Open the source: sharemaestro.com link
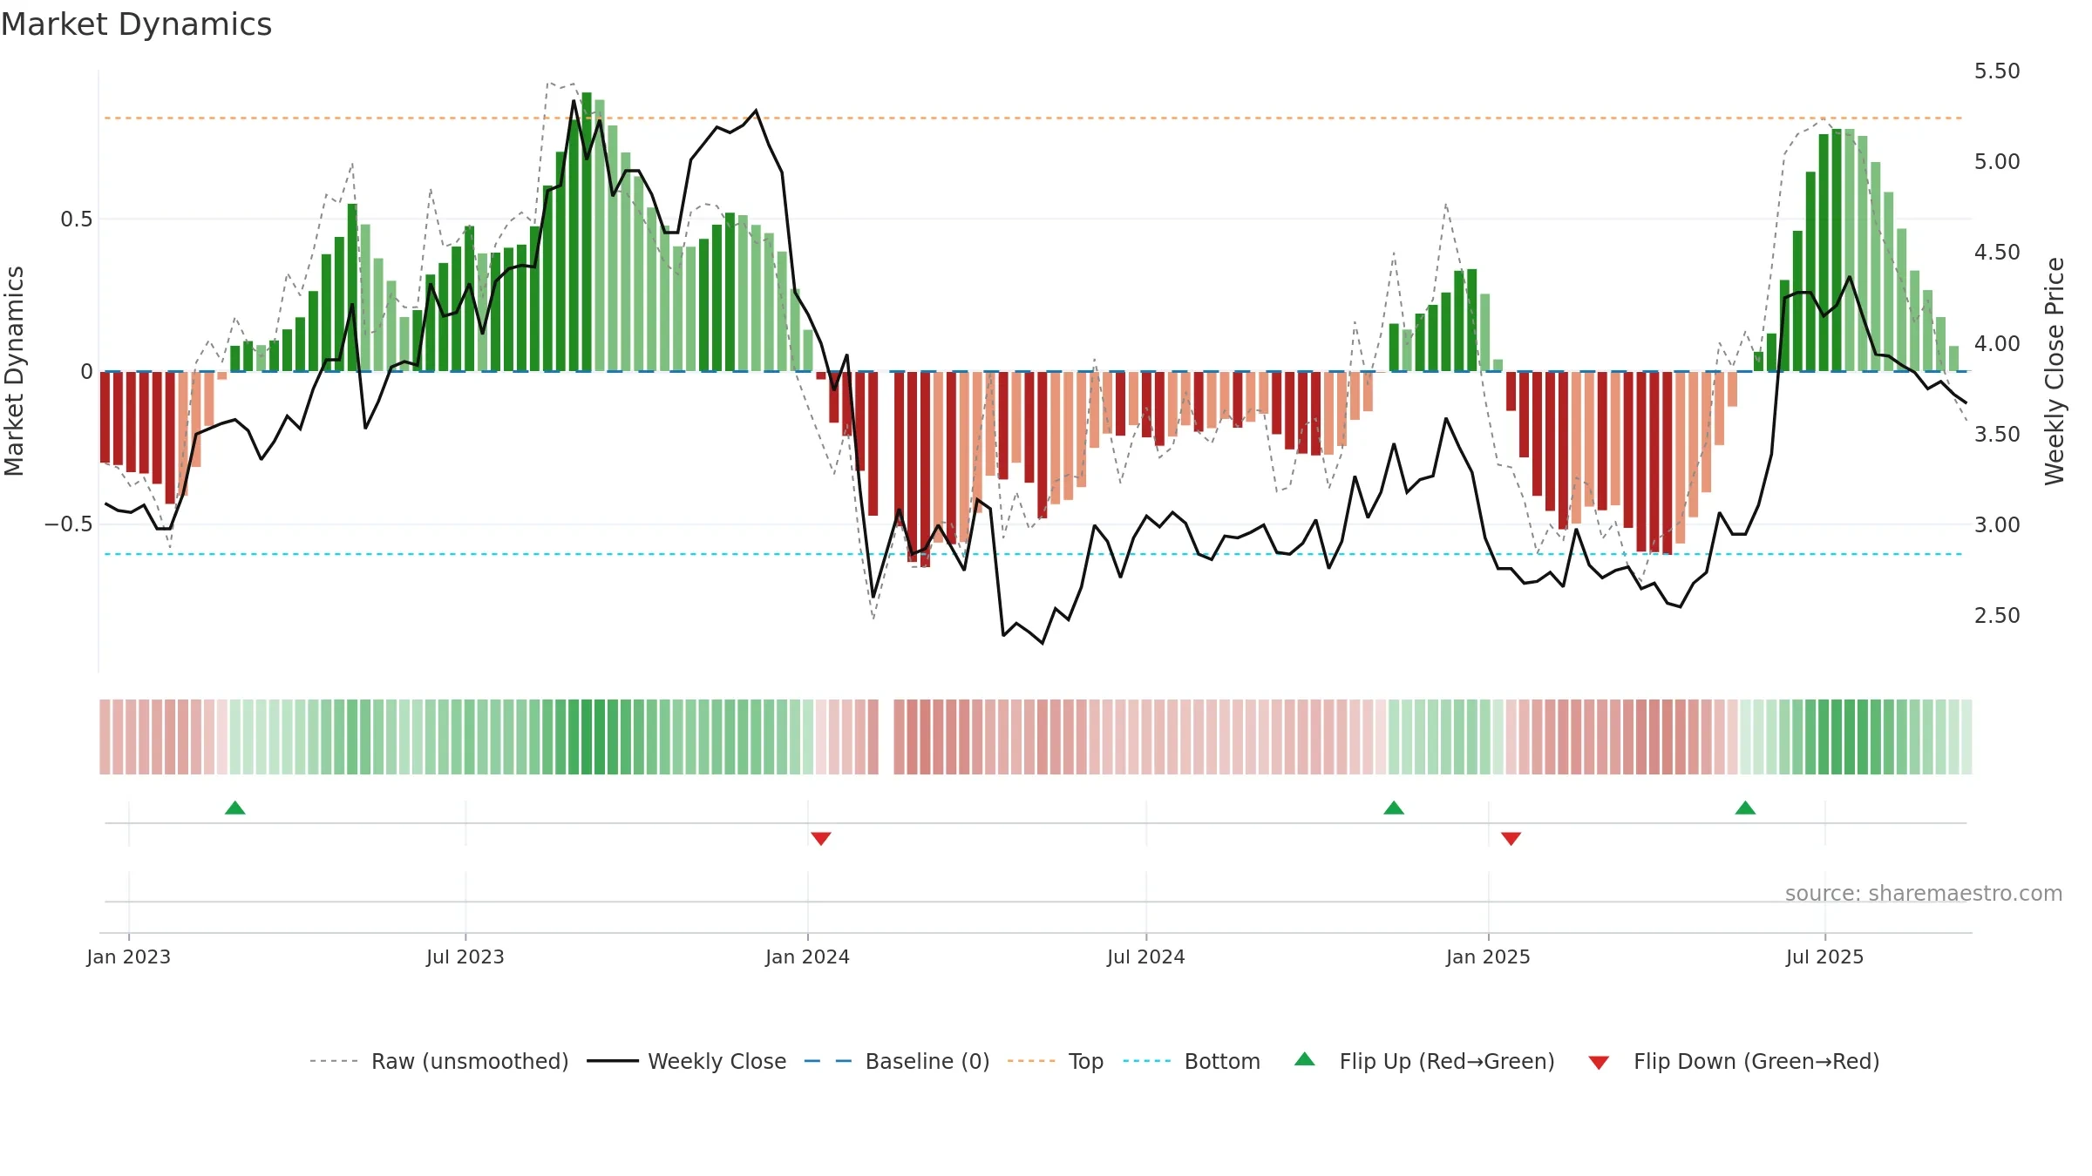 pyautogui.click(x=1924, y=893)
